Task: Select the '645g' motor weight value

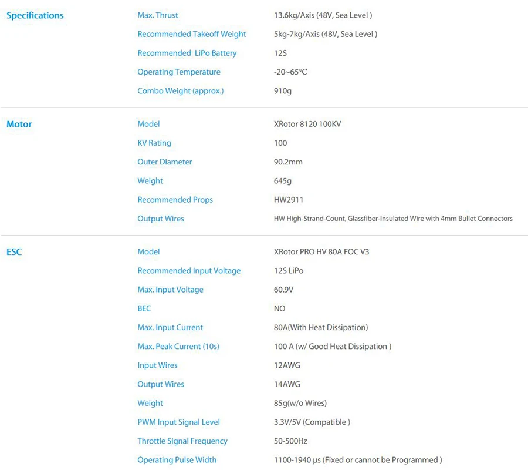Action: 283,181
